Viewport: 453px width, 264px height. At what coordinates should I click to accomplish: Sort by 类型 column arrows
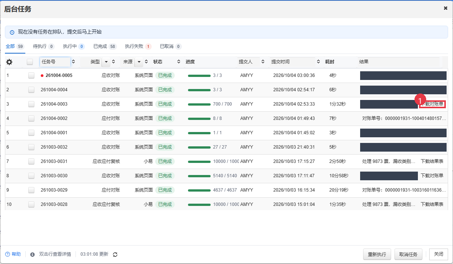(113, 61)
